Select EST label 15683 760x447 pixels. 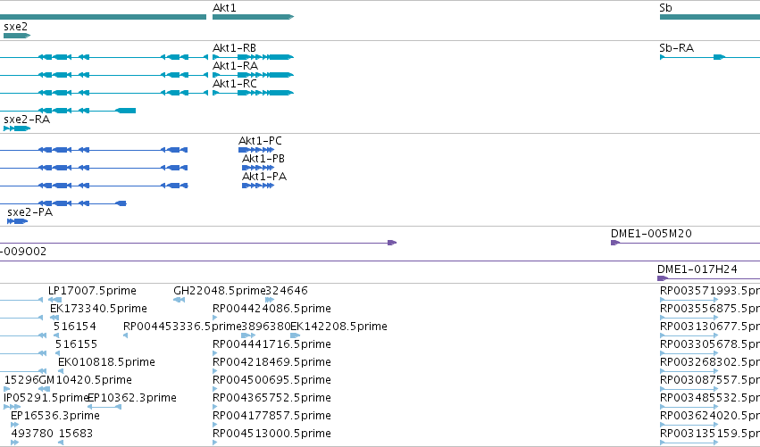(76, 434)
